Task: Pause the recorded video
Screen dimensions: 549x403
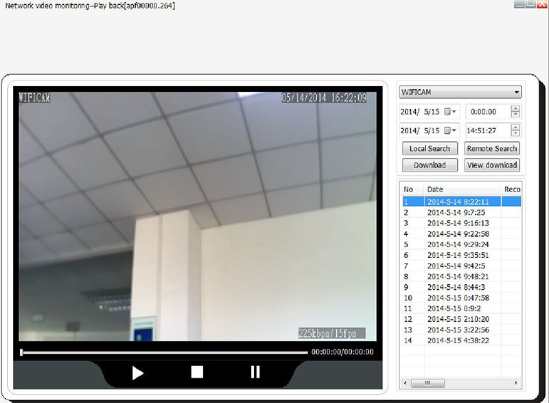Action: [255, 372]
